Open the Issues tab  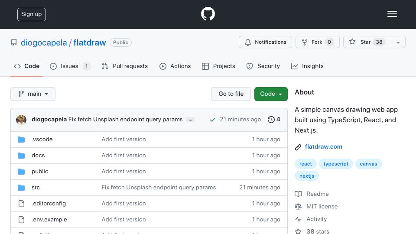click(x=70, y=66)
